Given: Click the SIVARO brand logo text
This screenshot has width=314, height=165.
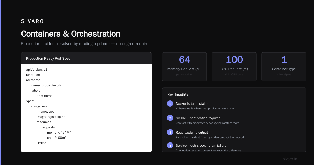Looking at the screenshot, I should (x=32, y=21).
